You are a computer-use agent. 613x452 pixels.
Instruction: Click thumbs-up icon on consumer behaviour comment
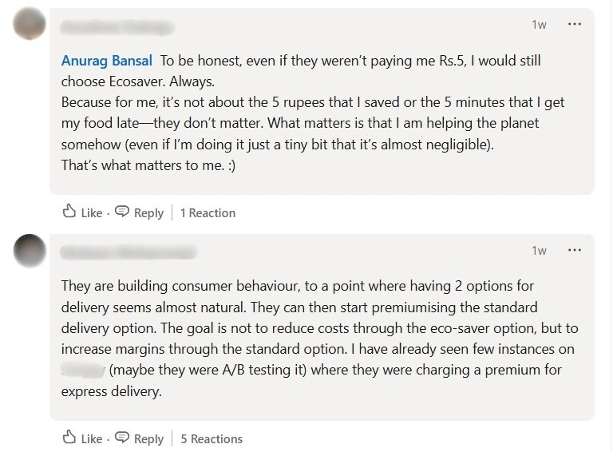pyautogui.click(x=69, y=438)
